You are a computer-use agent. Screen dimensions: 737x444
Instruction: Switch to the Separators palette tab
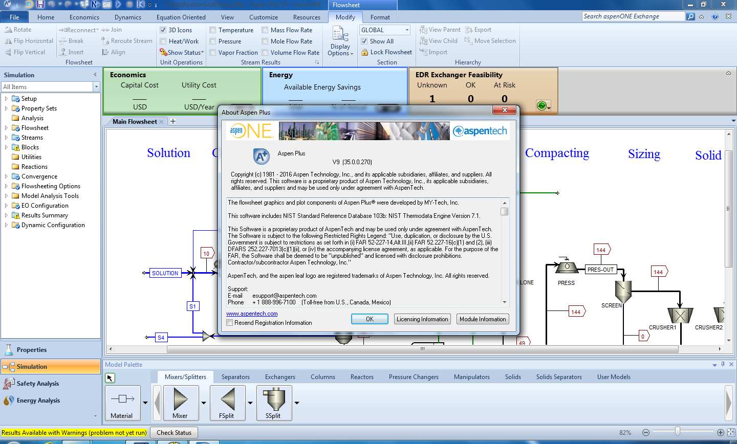point(235,377)
